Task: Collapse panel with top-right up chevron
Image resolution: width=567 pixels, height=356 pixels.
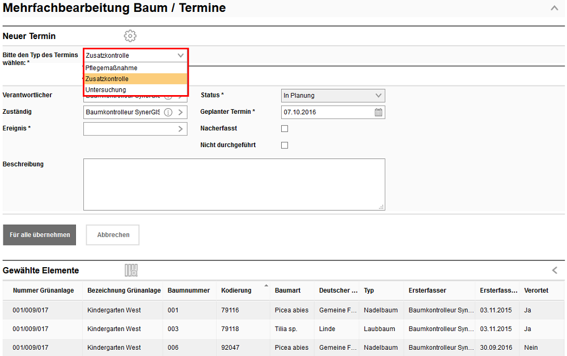Action: pyautogui.click(x=554, y=8)
